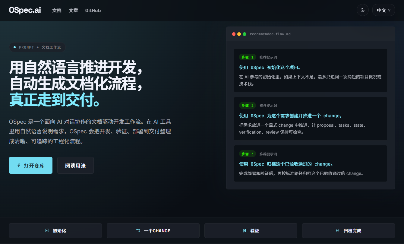
Task: Click the 打开仓库 button
Action: point(30,165)
